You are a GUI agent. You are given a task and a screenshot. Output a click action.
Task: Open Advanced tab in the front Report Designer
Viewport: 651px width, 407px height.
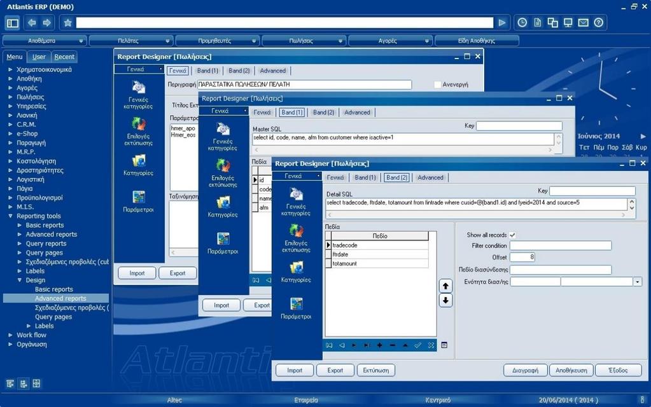coord(431,177)
